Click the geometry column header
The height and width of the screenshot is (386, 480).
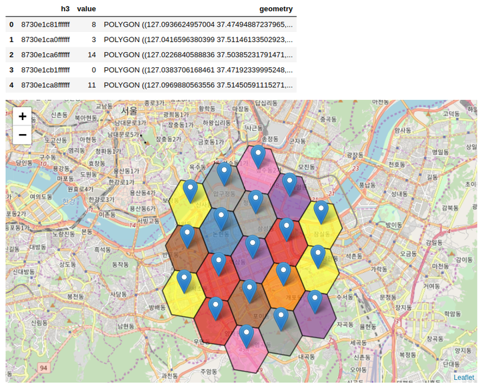click(276, 9)
